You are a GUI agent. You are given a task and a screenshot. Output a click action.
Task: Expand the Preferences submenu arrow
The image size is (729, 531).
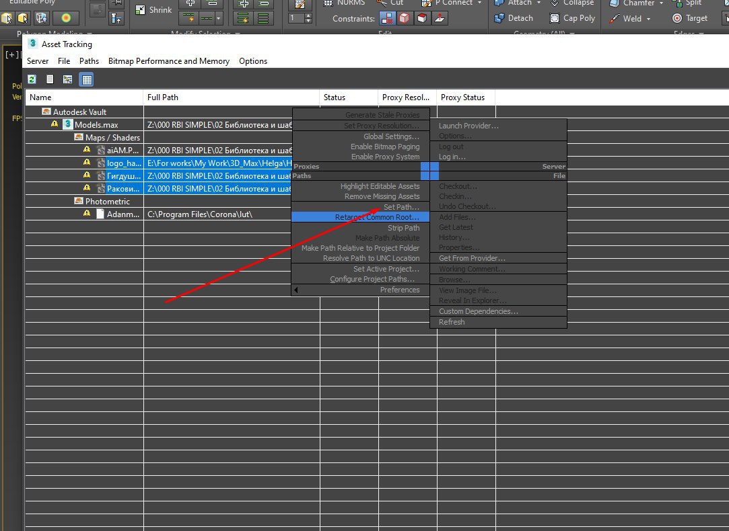296,290
